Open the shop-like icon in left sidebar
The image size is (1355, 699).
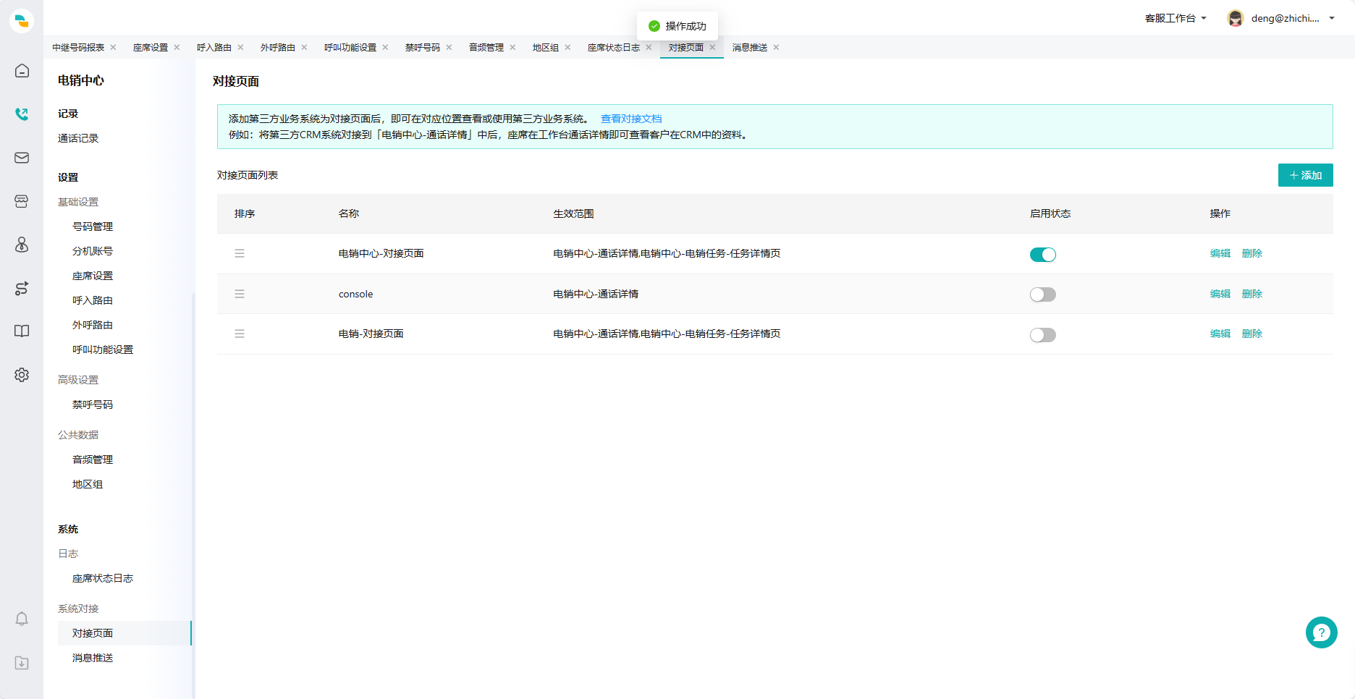coord(22,201)
